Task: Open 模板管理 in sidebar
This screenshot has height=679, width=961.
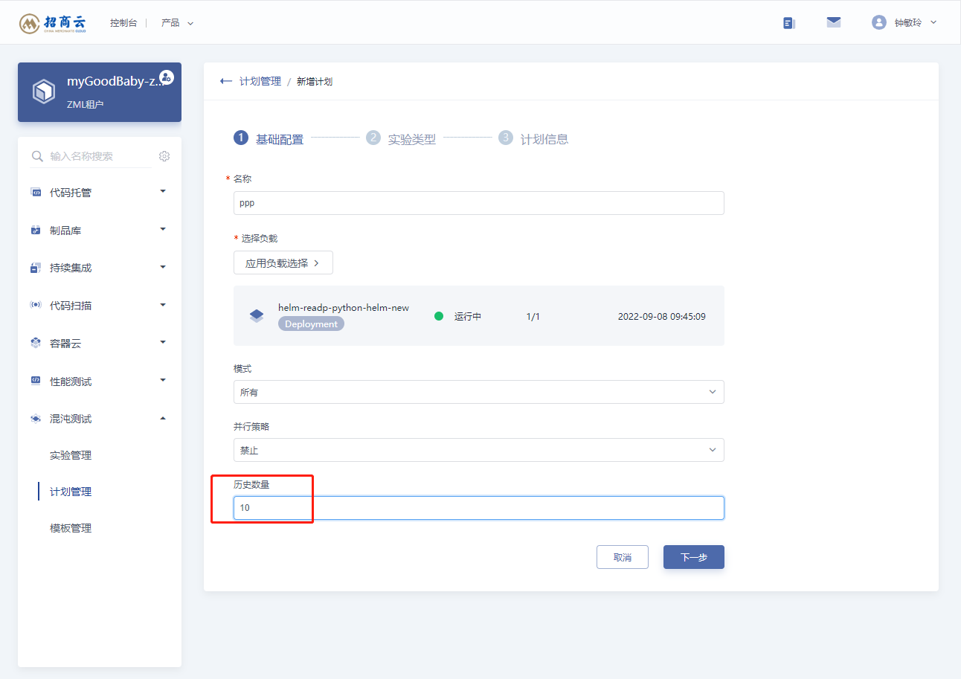Action: (x=71, y=528)
